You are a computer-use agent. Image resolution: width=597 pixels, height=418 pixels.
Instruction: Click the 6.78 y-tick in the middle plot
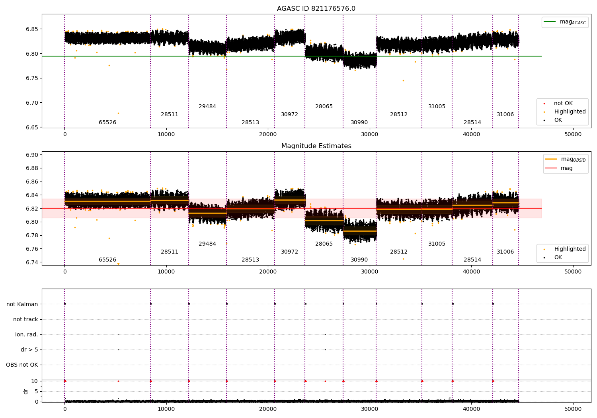pyautogui.click(x=32, y=236)
